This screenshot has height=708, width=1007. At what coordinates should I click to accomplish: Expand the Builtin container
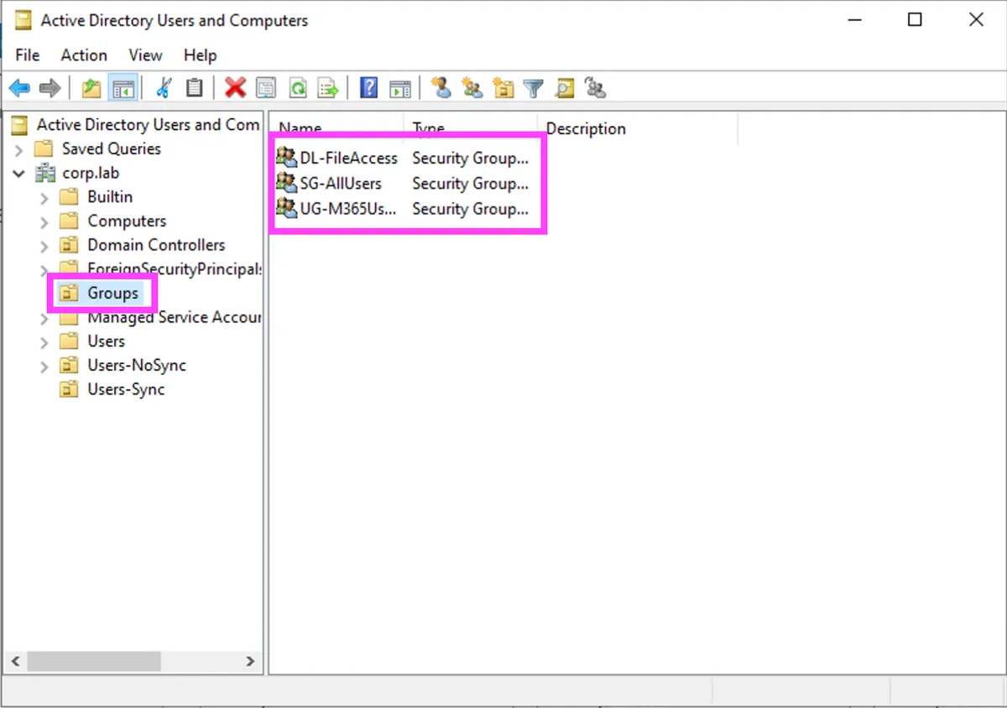pos(44,198)
